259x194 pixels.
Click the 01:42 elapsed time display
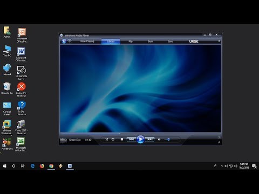(88, 140)
